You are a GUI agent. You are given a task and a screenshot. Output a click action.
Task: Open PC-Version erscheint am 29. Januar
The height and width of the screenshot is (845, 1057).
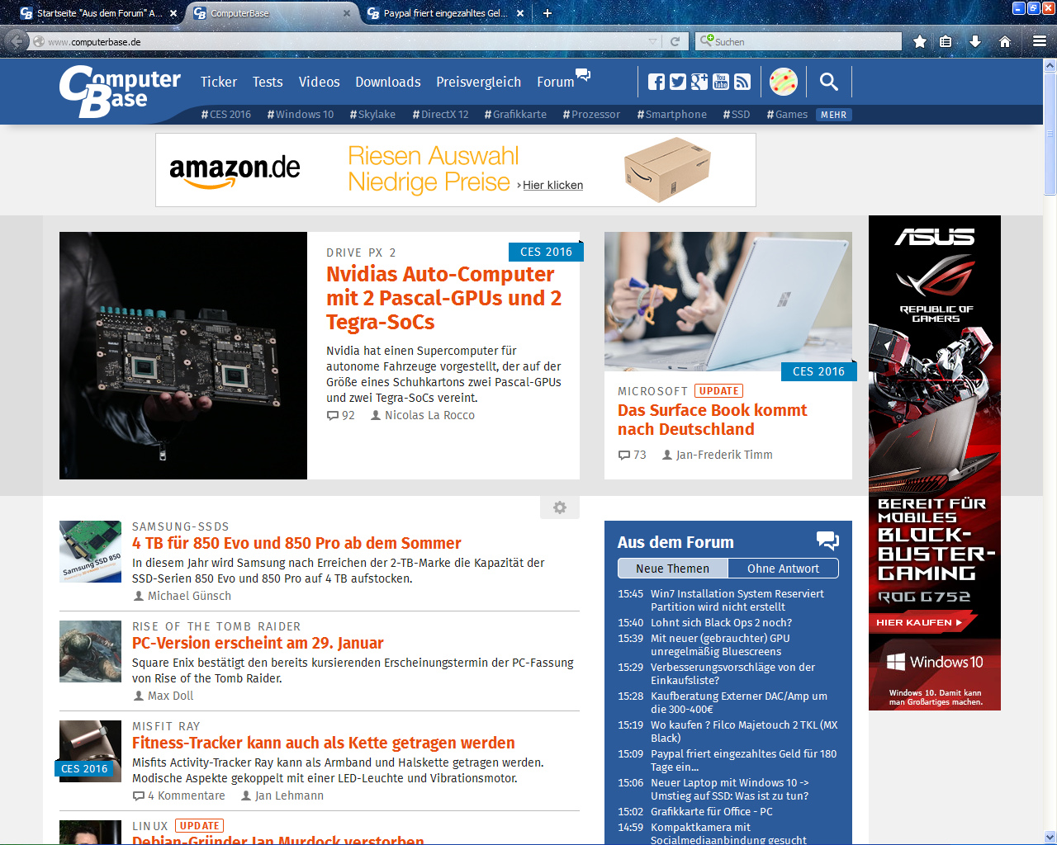[258, 643]
